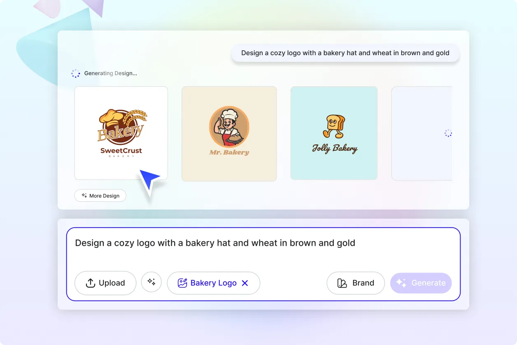Click the Generate button
The image size is (517, 345).
coord(421,283)
